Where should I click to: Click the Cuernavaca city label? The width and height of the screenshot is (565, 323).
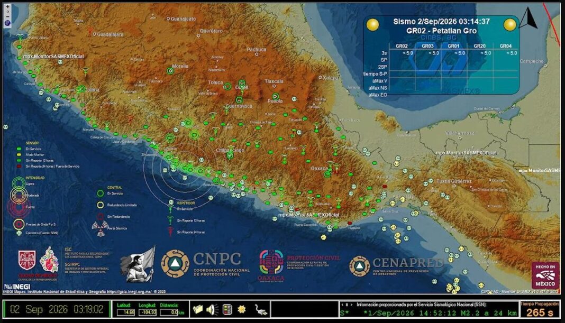pos(239,106)
